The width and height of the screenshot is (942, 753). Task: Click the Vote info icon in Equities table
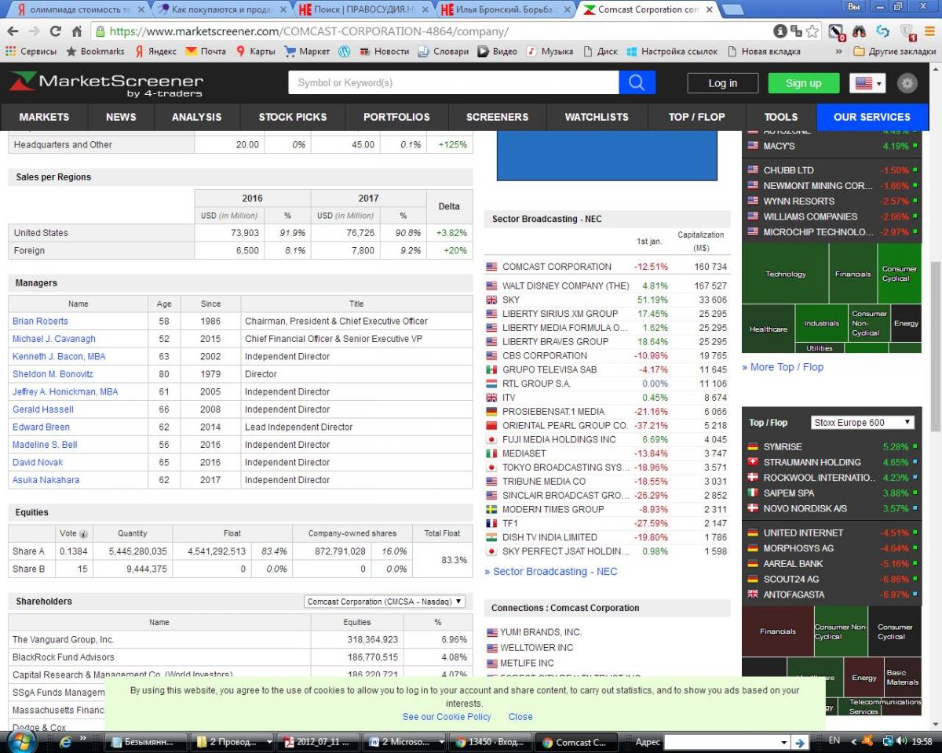[x=83, y=533]
